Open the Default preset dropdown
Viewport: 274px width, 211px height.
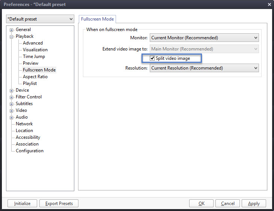(x=40, y=19)
